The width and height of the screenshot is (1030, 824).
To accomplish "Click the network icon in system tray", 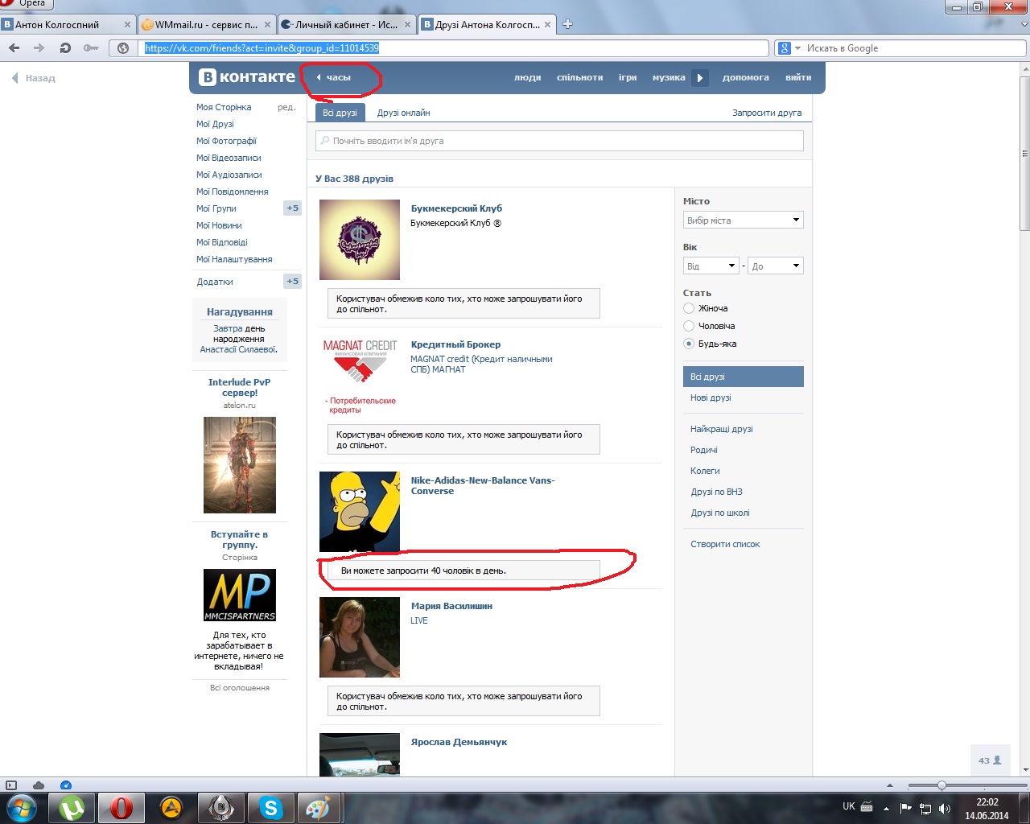I will (925, 808).
